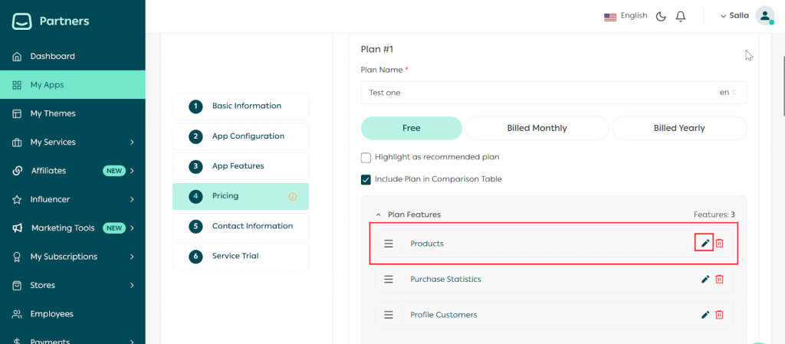Select the Billed Monthly pricing option

pyautogui.click(x=537, y=128)
